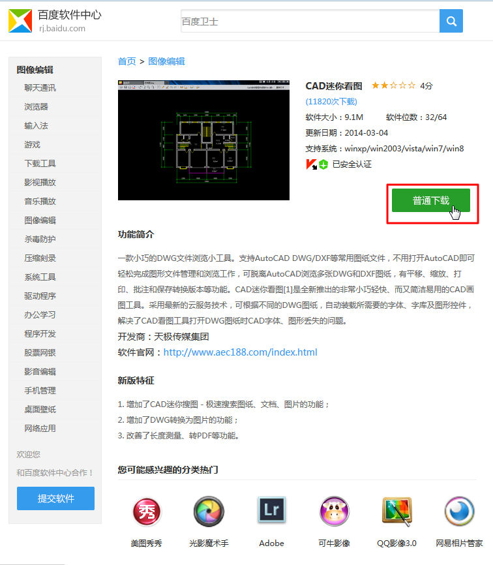The width and height of the screenshot is (493, 565).
Task: Open the aec188.com official website link
Action: coord(240,352)
